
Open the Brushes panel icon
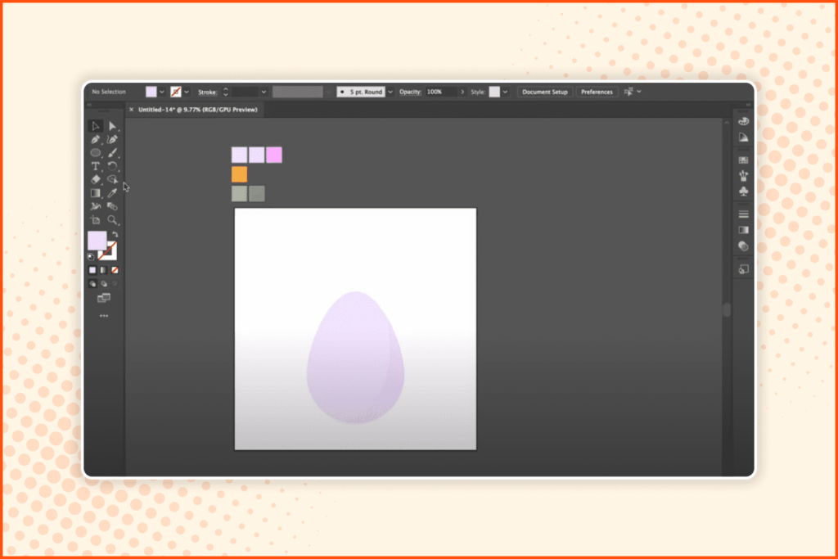(x=743, y=175)
